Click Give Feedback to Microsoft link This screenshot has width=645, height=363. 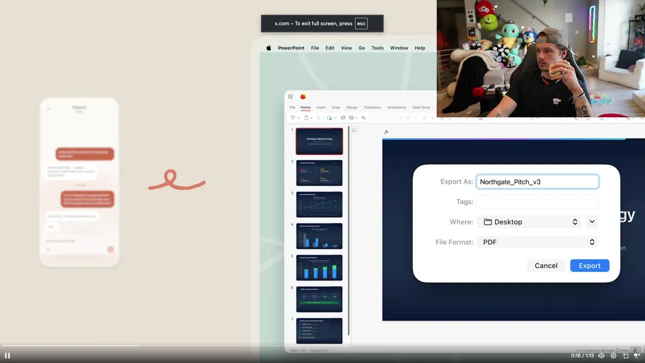[x=595, y=350]
